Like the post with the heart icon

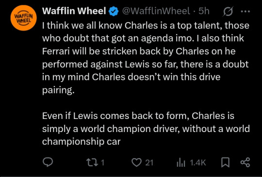(137, 162)
